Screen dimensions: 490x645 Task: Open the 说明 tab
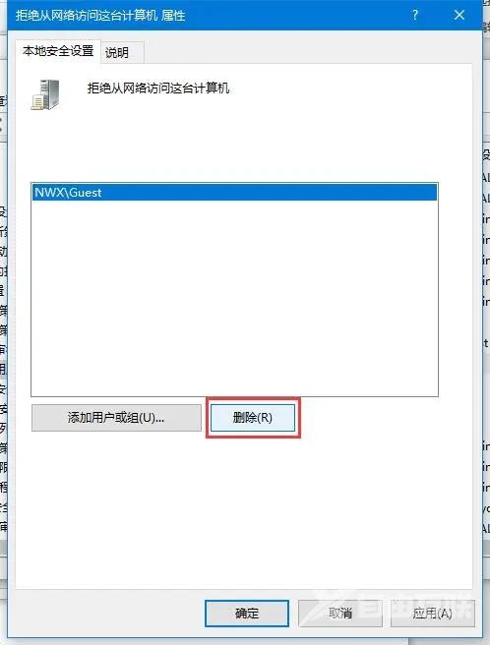(117, 53)
